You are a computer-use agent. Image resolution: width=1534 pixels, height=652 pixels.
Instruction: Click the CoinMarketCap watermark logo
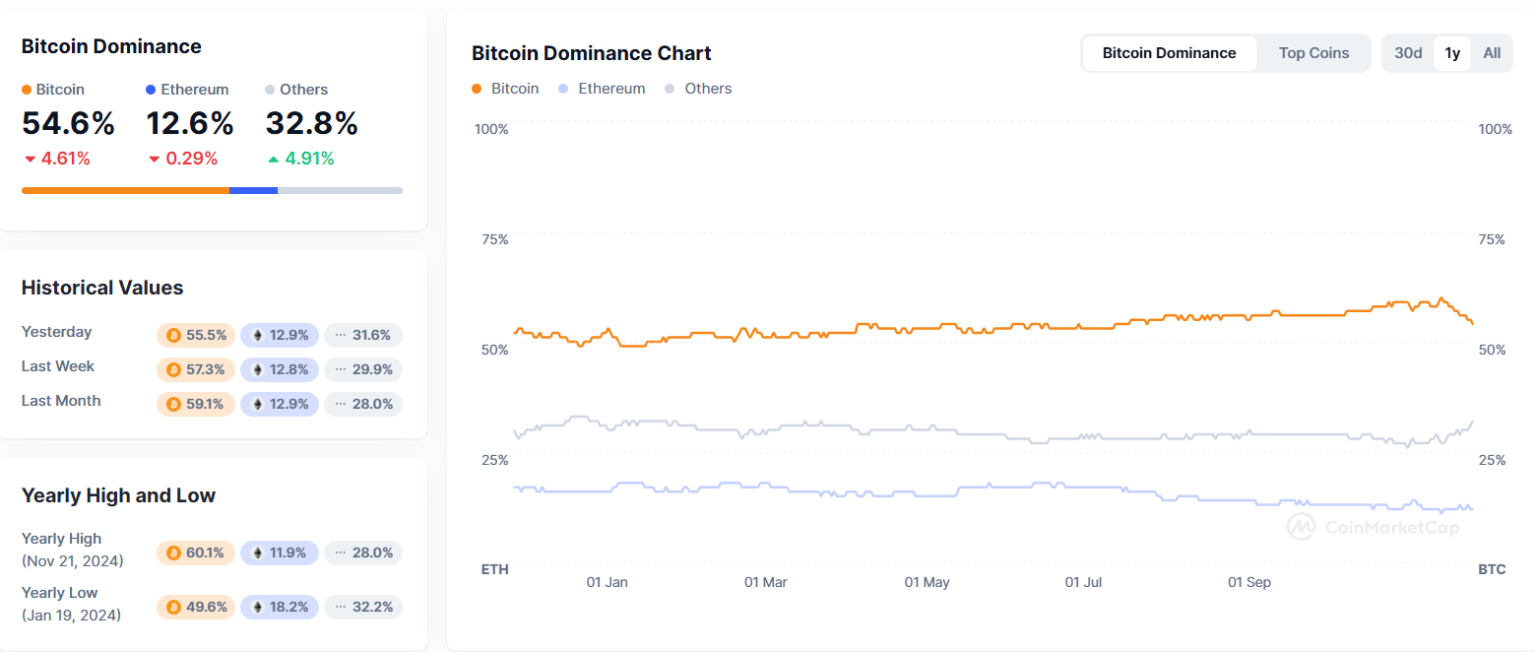[x=1302, y=527]
